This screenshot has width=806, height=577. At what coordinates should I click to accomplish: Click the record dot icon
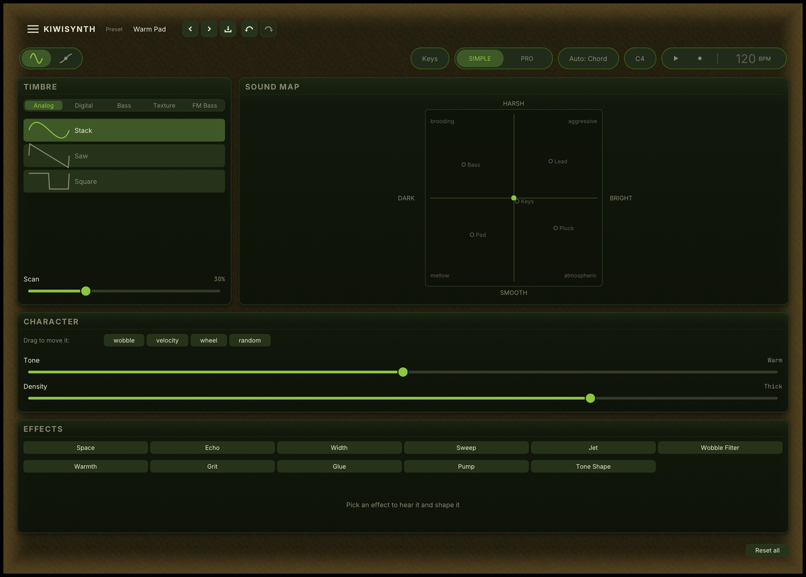(700, 58)
